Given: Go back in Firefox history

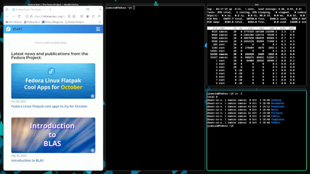Looking at the screenshot, I should tap(7, 16).
